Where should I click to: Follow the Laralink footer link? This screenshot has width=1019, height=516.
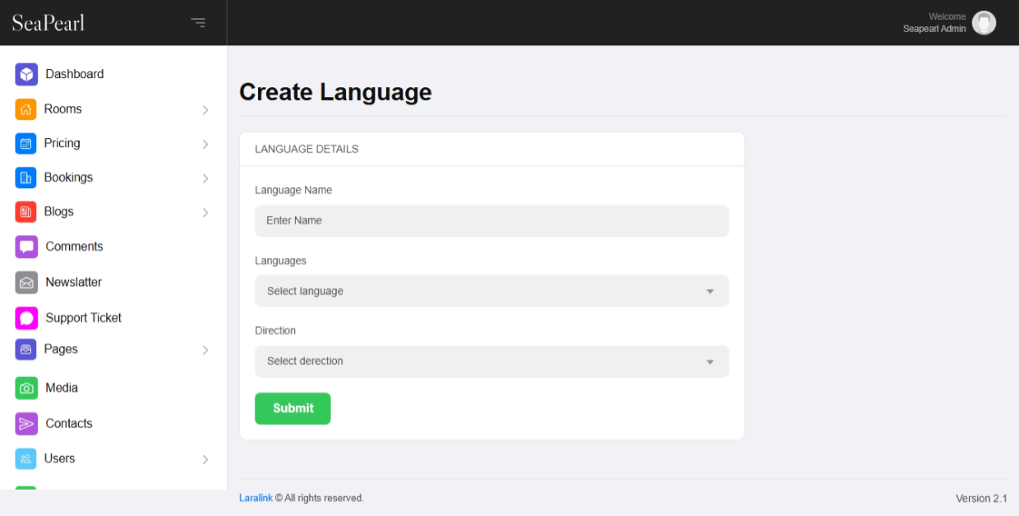256,498
